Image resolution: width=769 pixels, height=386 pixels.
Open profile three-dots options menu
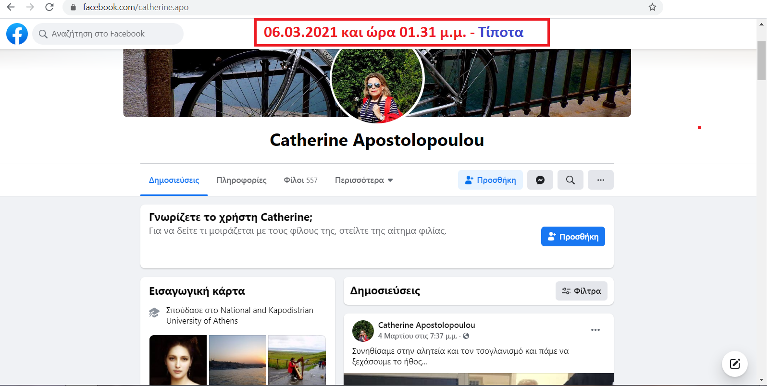tap(601, 180)
